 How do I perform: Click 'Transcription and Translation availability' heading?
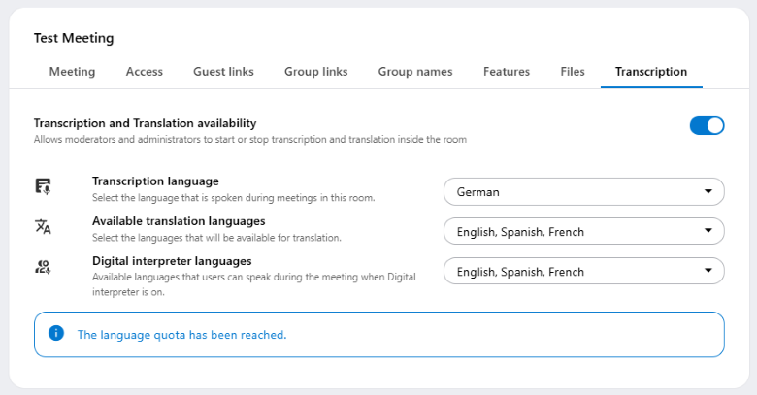point(145,123)
